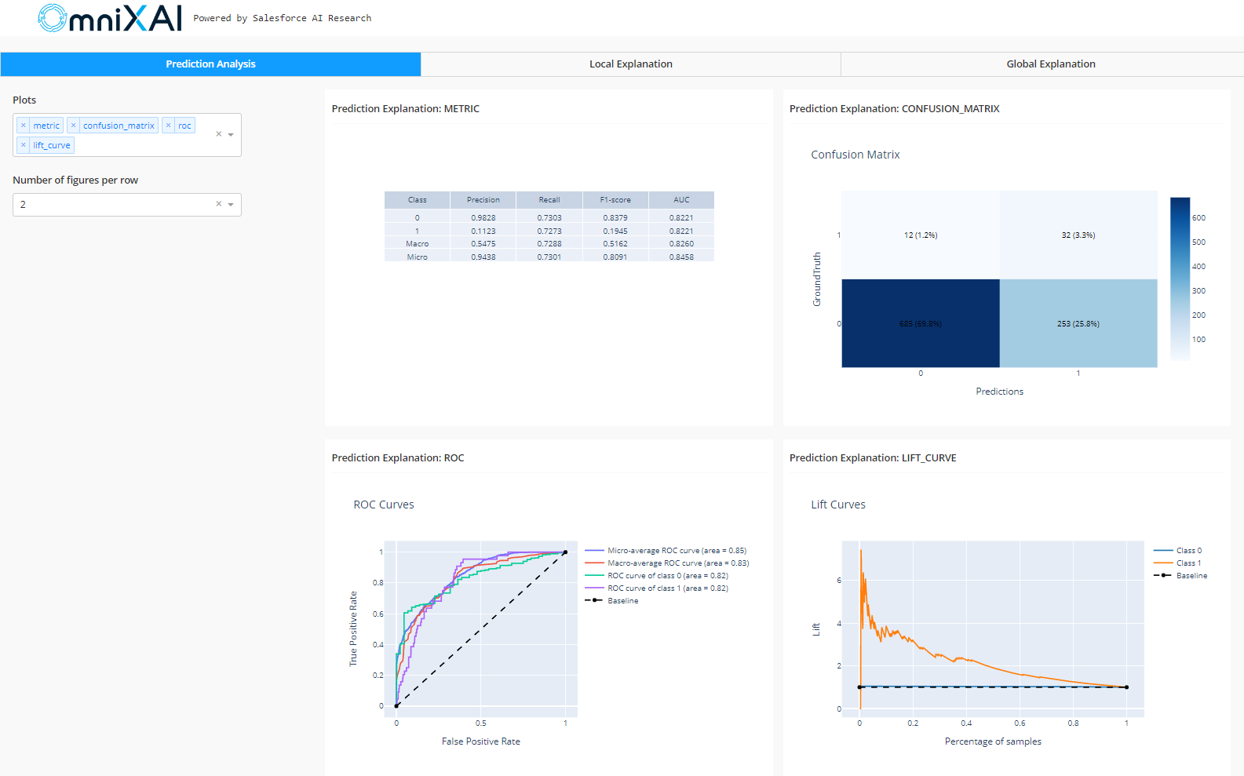
Task: Click AUC value 0.8458
Action: [x=681, y=257]
